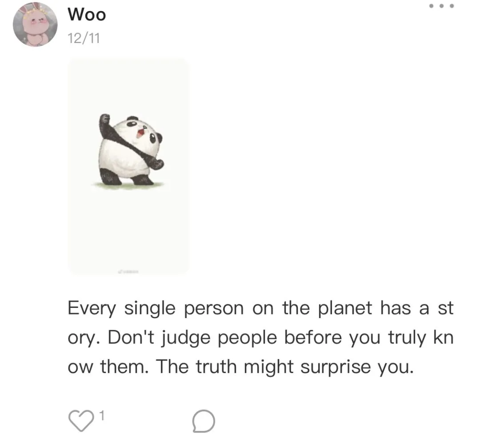This screenshot has height=445, width=480.
Task: Click the post date 12/11
Action: point(84,39)
